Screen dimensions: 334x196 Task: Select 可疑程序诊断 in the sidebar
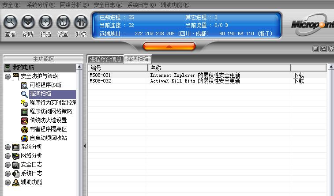click(x=45, y=85)
